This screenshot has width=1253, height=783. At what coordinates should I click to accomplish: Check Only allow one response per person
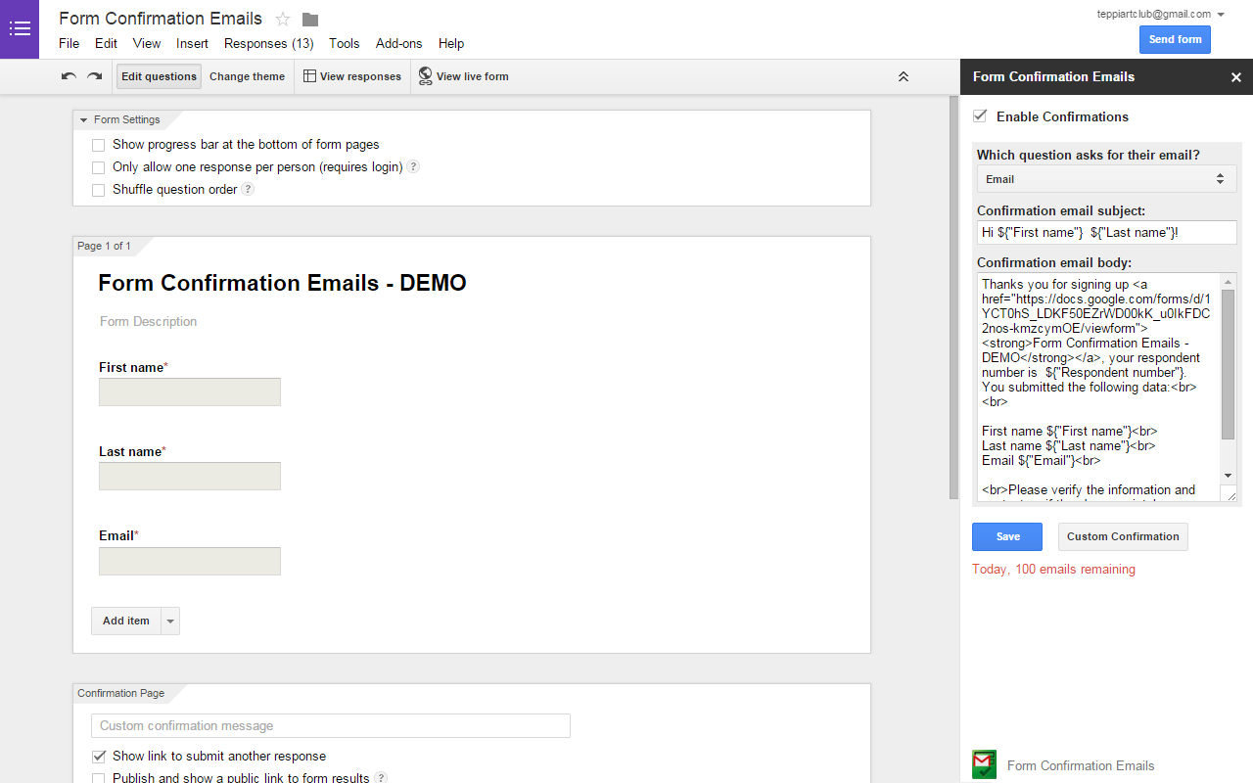tap(98, 167)
